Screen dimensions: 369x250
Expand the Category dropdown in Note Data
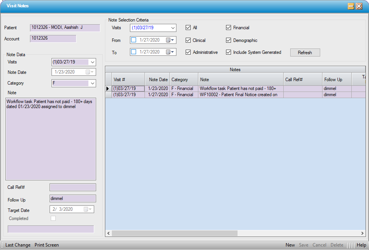[x=92, y=83]
